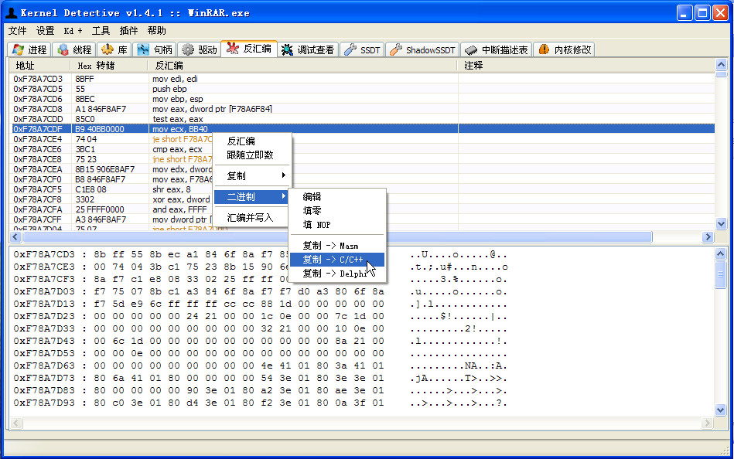
Task: Select 复制 -> C/C++ option
Action: tap(337, 259)
